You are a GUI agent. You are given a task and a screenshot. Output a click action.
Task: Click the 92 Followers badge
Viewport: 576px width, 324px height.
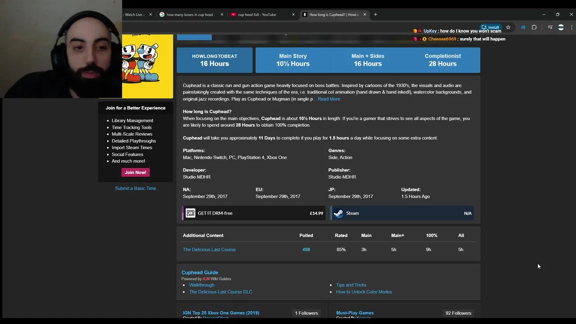click(x=458, y=313)
